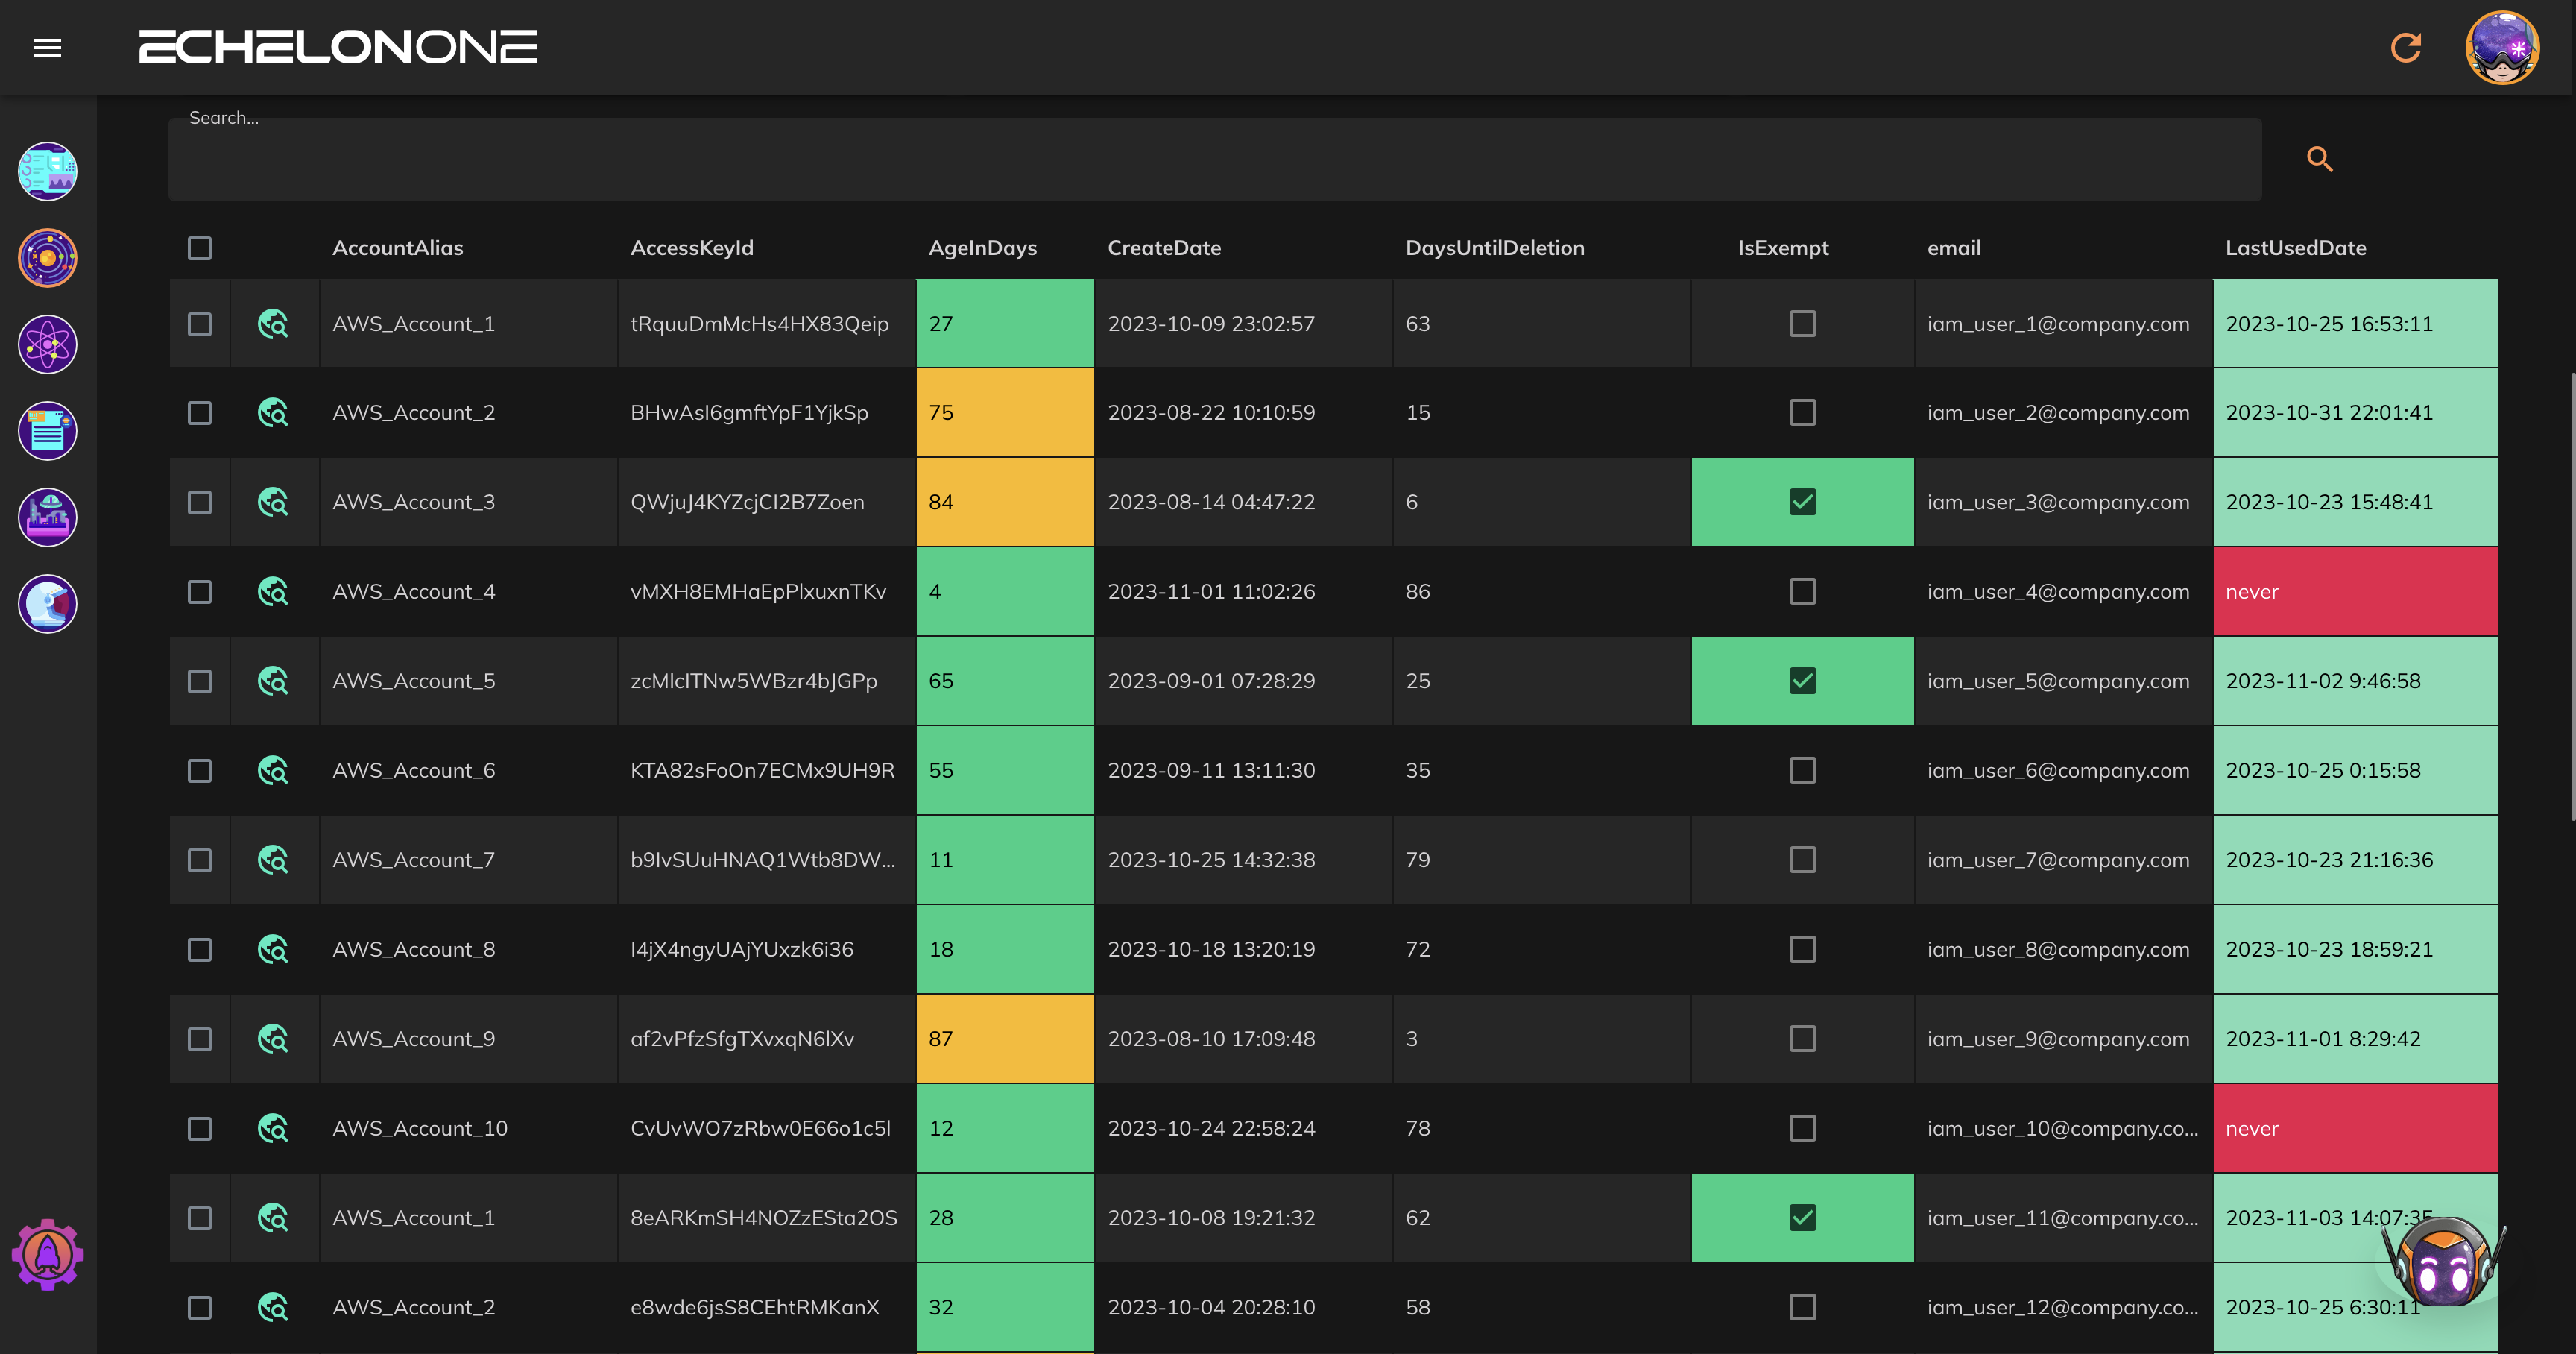
Task: Open the city skyline sidebar icon
Action: pyautogui.click(x=47, y=517)
